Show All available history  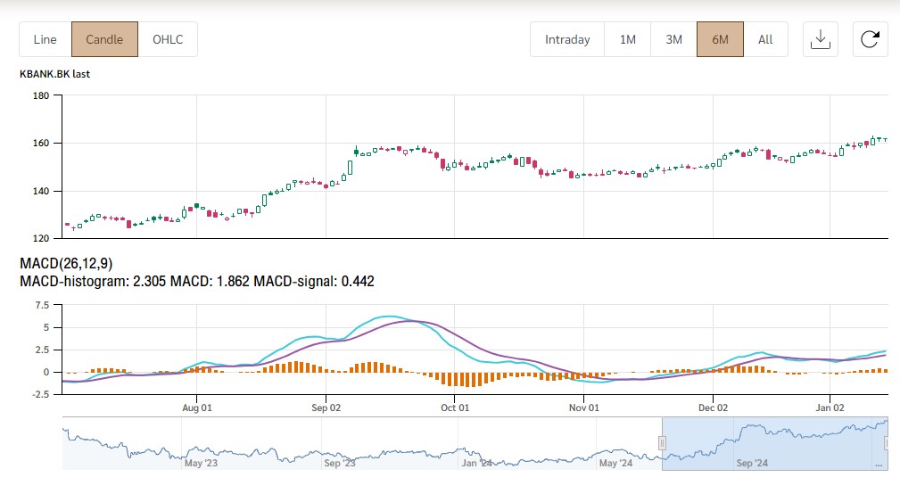pos(765,39)
